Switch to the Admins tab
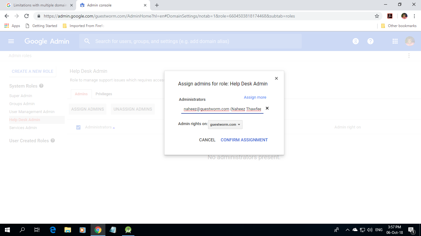Image resolution: width=421 pixels, height=236 pixels. 81,94
